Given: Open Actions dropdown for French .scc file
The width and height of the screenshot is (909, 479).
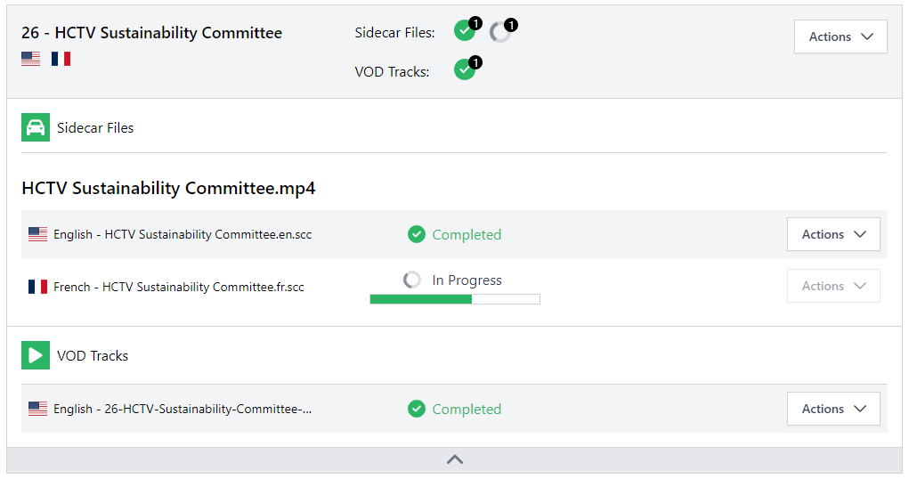Looking at the screenshot, I should [x=833, y=286].
